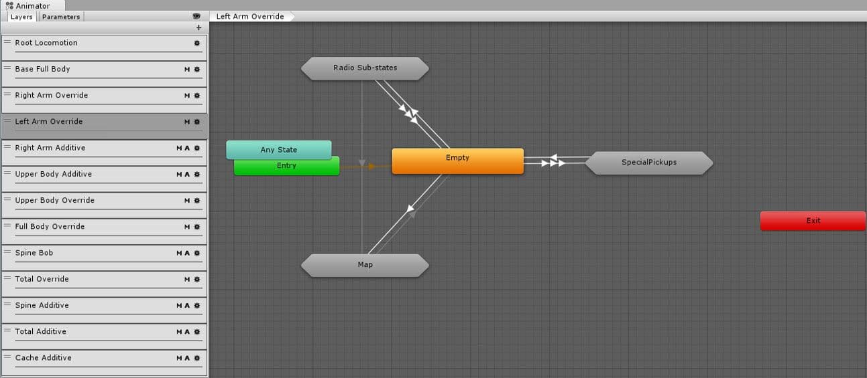Open Total Override layer settings gear
This screenshot has width=867, height=378.
tap(197, 279)
